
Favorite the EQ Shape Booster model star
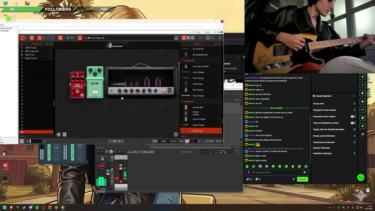tap(219, 55)
